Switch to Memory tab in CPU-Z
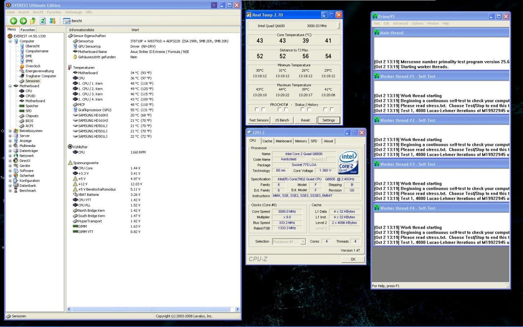 tap(301, 141)
